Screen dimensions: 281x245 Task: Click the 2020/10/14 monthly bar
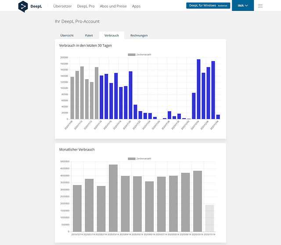pos(198,201)
